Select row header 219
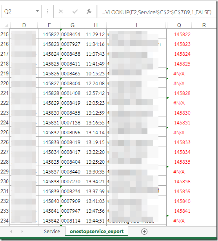The height and width of the screenshot is (241, 218). pos(5,73)
